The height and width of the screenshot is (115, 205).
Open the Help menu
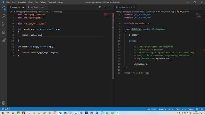pyautogui.click(x=60, y=2)
